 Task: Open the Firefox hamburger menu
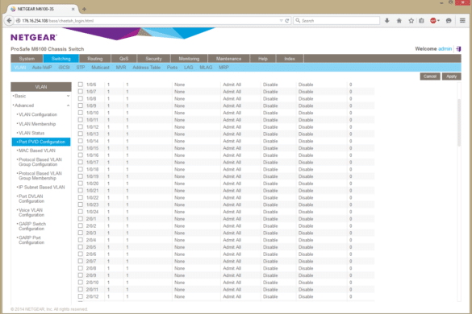point(462,20)
